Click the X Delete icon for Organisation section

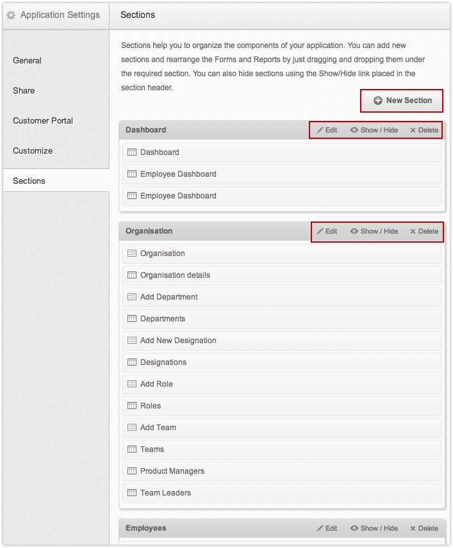point(413,231)
